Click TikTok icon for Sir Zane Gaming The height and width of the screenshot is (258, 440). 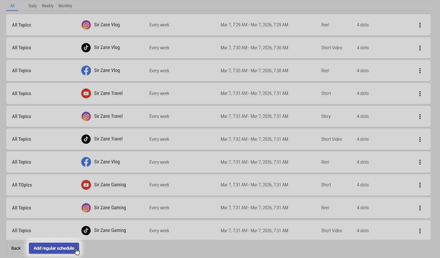[86, 231]
